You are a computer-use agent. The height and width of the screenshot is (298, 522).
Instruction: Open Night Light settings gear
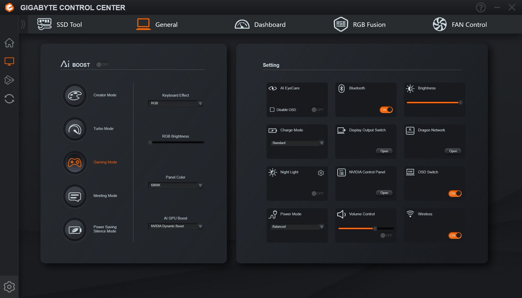[x=321, y=173]
